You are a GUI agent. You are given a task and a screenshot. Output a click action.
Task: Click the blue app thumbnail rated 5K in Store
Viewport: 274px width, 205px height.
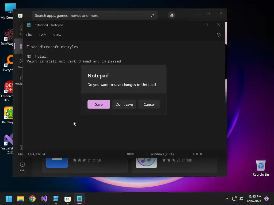57,163
